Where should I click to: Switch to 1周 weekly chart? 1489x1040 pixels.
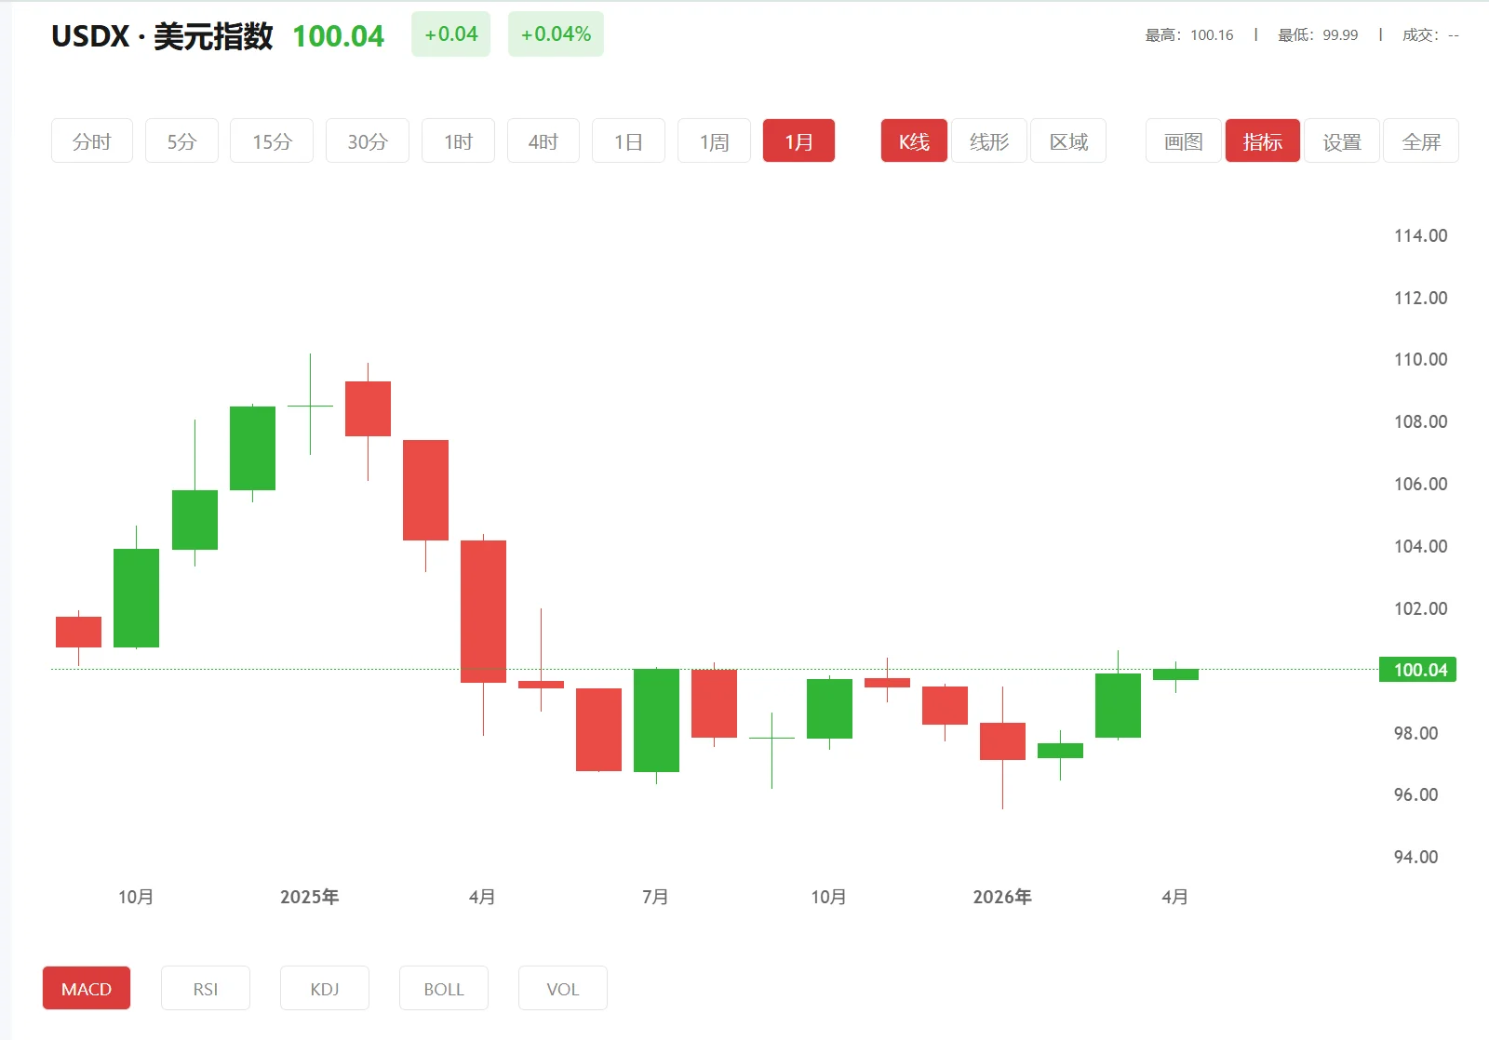(x=714, y=141)
